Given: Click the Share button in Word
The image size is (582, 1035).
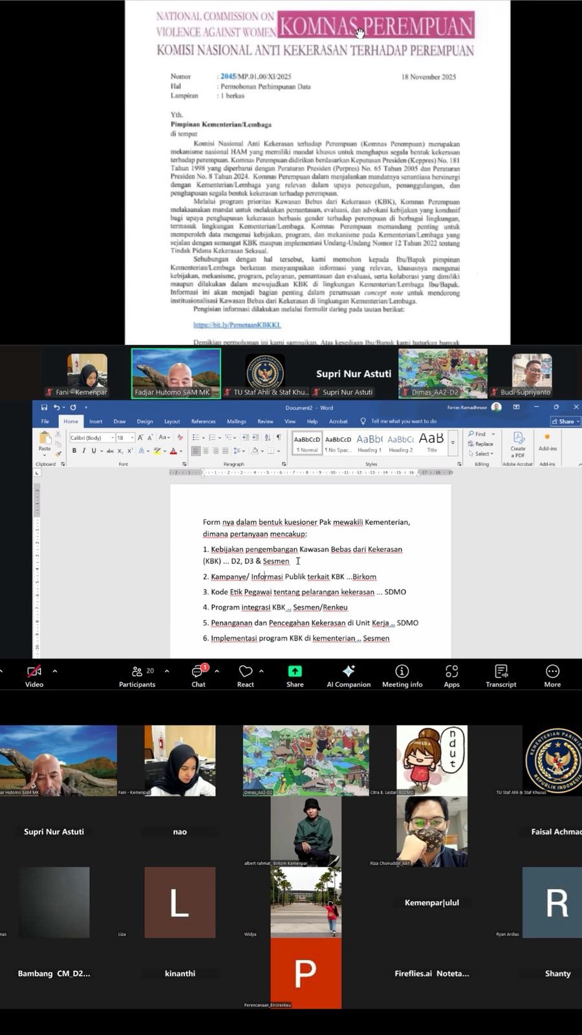Looking at the screenshot, I should pos(565,421).
